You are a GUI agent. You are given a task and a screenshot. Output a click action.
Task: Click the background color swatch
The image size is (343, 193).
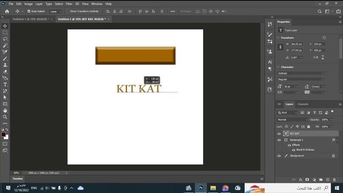pos(7,138)
